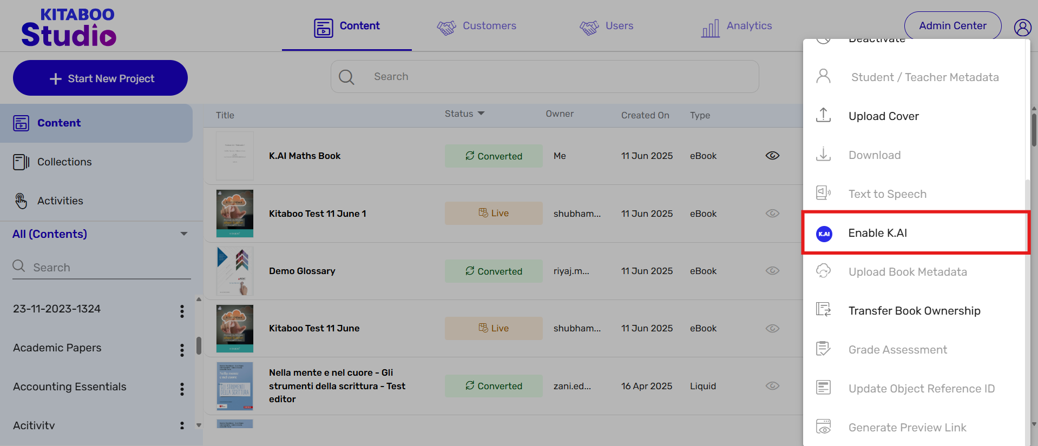The width and height of the screenshot is (1038, 446).
Task: Click the sidebar Content icon
Action: (x=21, y=123)
